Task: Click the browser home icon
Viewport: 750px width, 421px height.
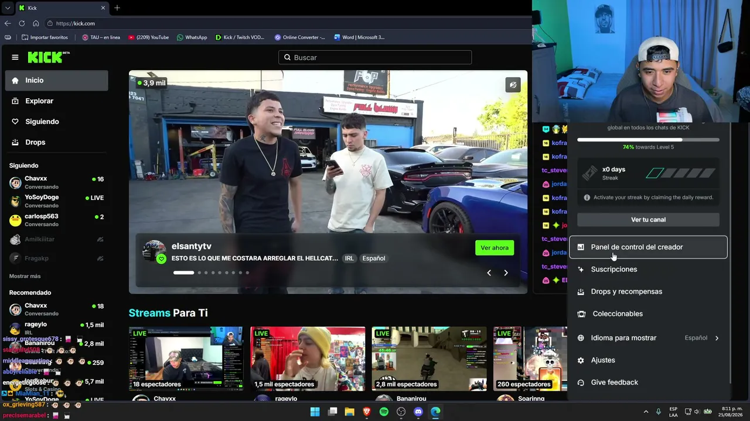Action: (x=36, y=23)
